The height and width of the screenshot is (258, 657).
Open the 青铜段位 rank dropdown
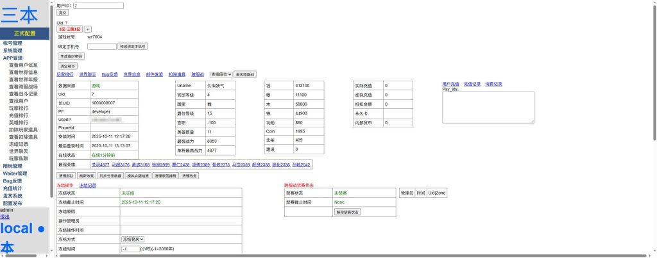pos(221,74)
